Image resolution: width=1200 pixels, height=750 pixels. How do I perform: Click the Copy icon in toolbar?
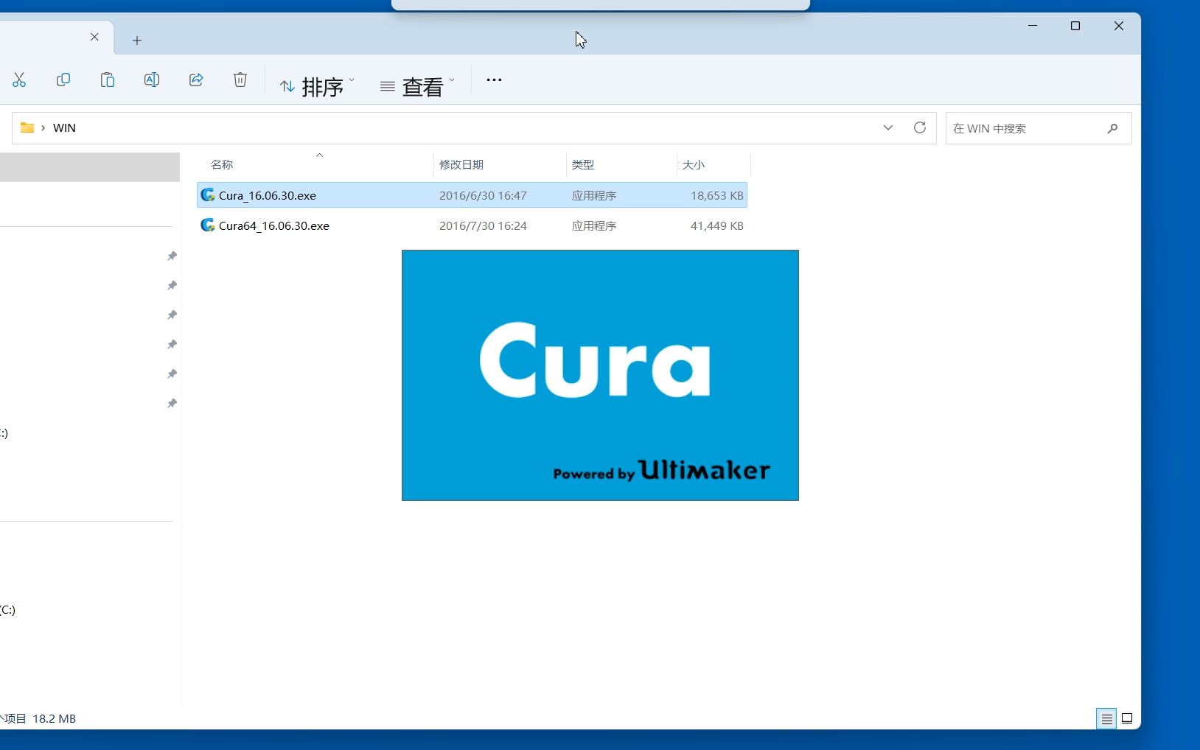pos(63,80)
